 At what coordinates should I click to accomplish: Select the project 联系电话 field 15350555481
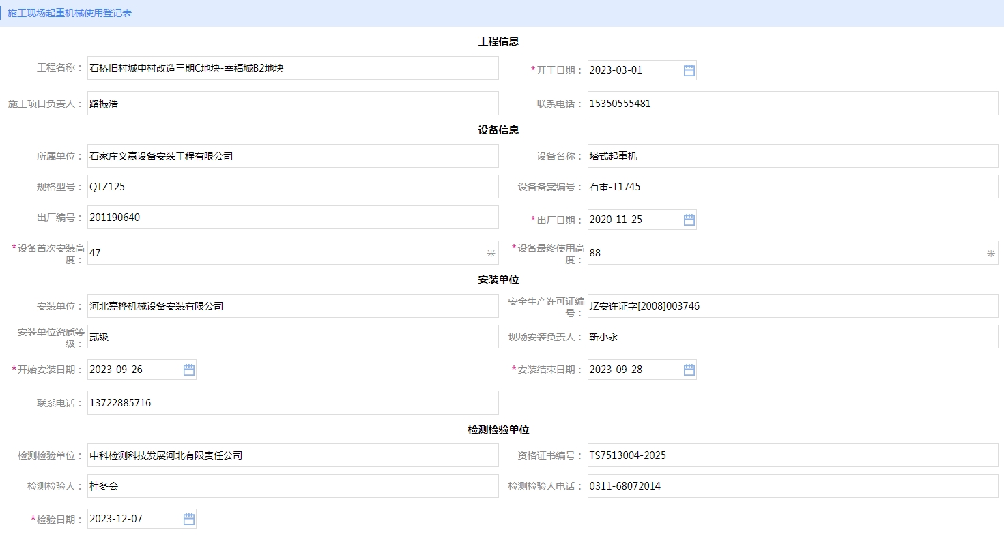(792, 104)
